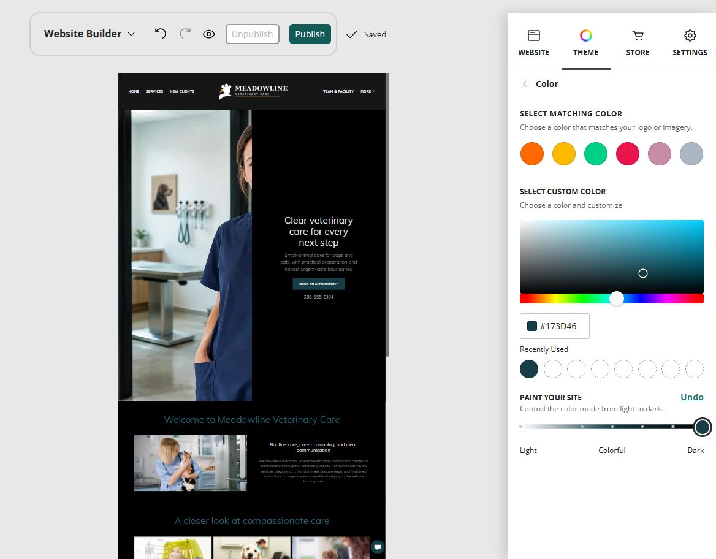This screenshot has width=716, height=559.
Task: Open the THEME tab
Action: click(x=586, y=44)
